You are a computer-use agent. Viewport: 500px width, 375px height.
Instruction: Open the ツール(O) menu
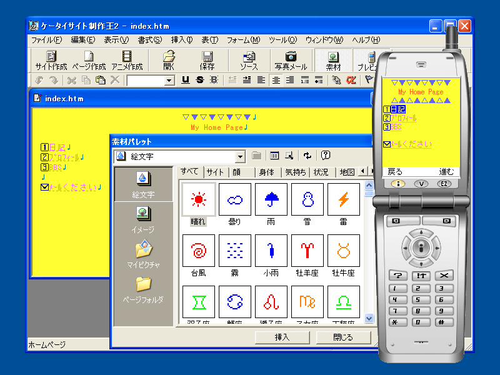click(x=283, y=40)
